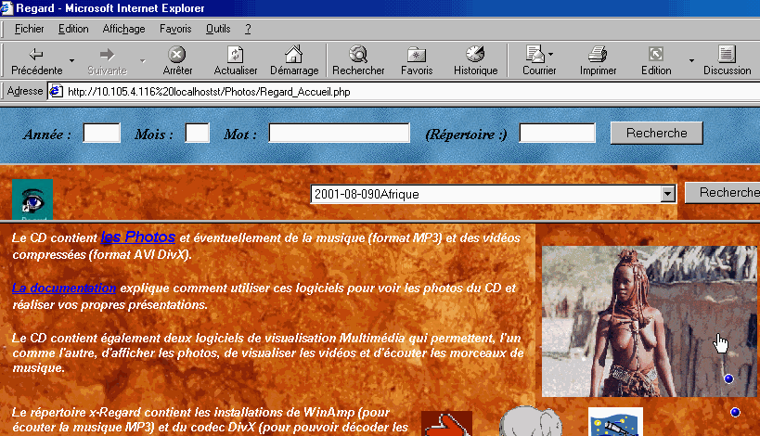Open the Edition menu
Viewport: 760px width, 436px height.
(73, 29)
